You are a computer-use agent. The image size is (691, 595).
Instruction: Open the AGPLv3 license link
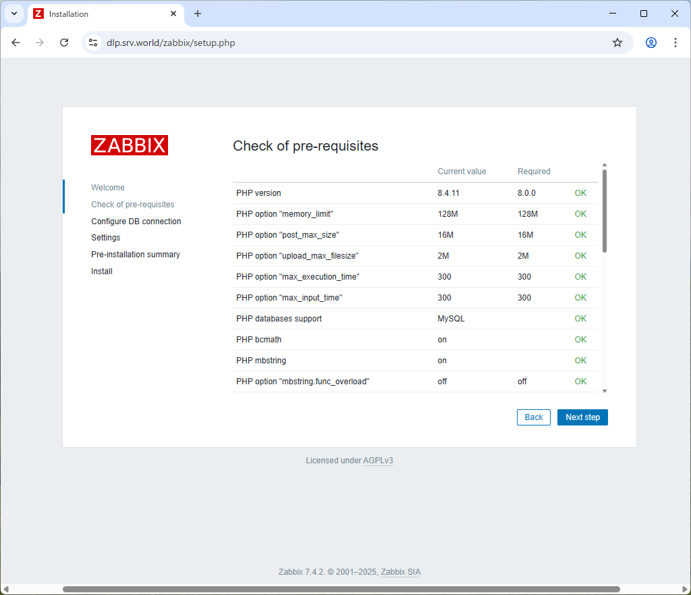click(x=378, y=461)
